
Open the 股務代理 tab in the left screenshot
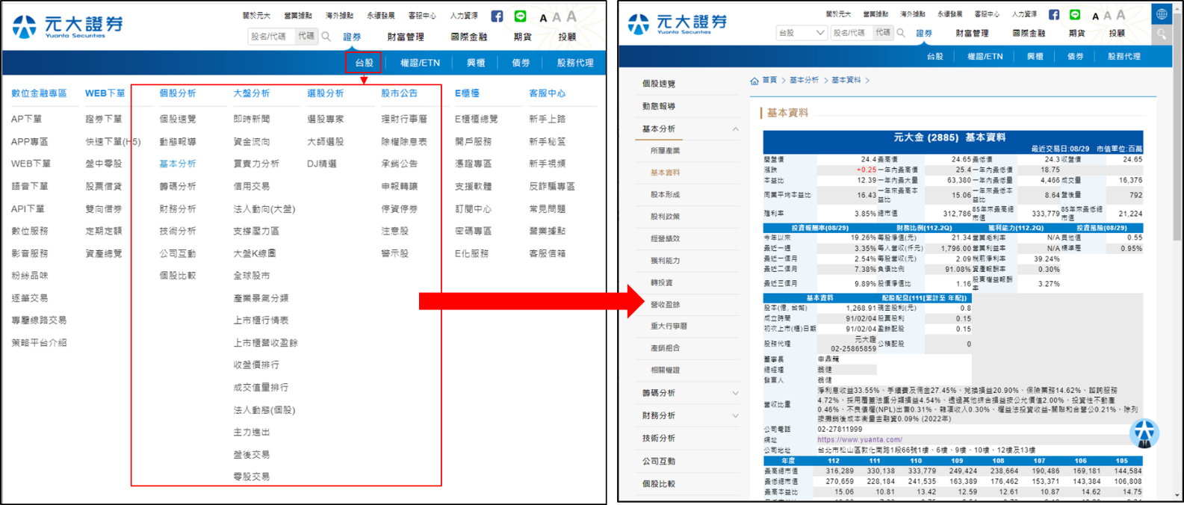tap(575, 63)
